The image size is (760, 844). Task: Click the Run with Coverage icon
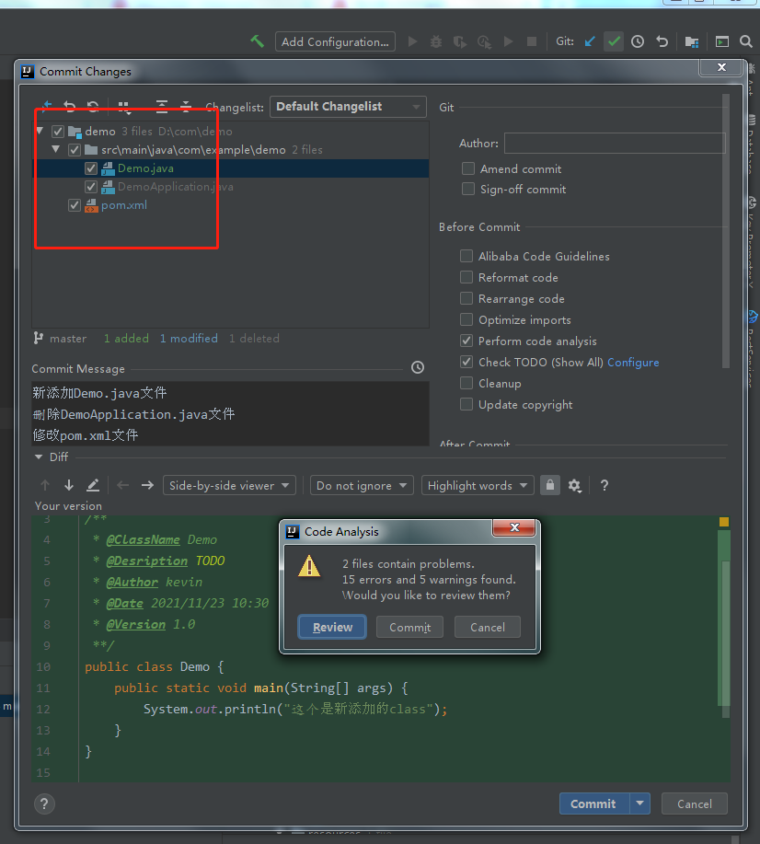[x=460, y=41]
